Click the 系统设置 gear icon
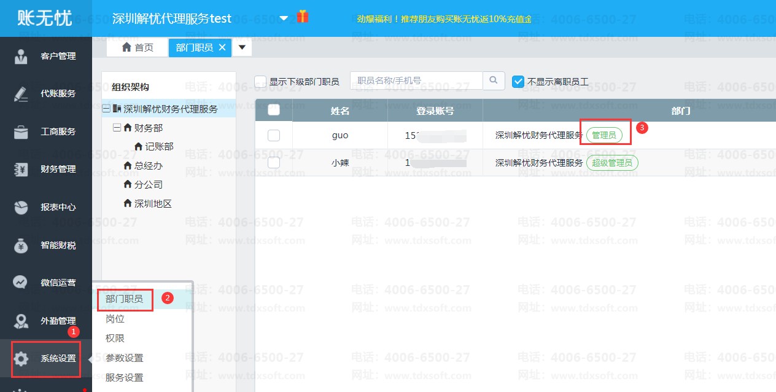Viewport: 776px width, 392px height. tap(21, 359)
